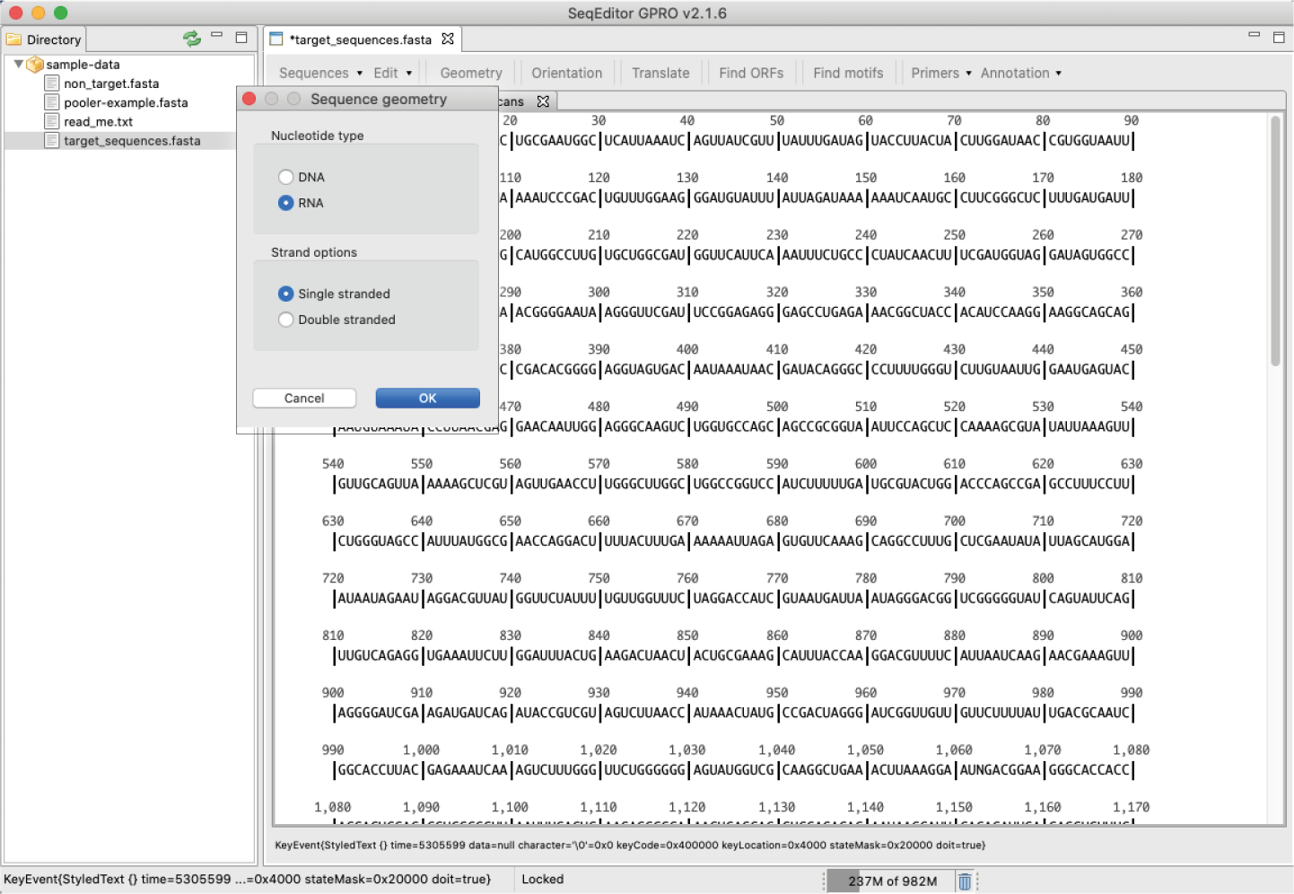Click the trash garbage collector icon
This screenshot has height=894, width=1294.
pyautogui.click(x=964, y=881)
